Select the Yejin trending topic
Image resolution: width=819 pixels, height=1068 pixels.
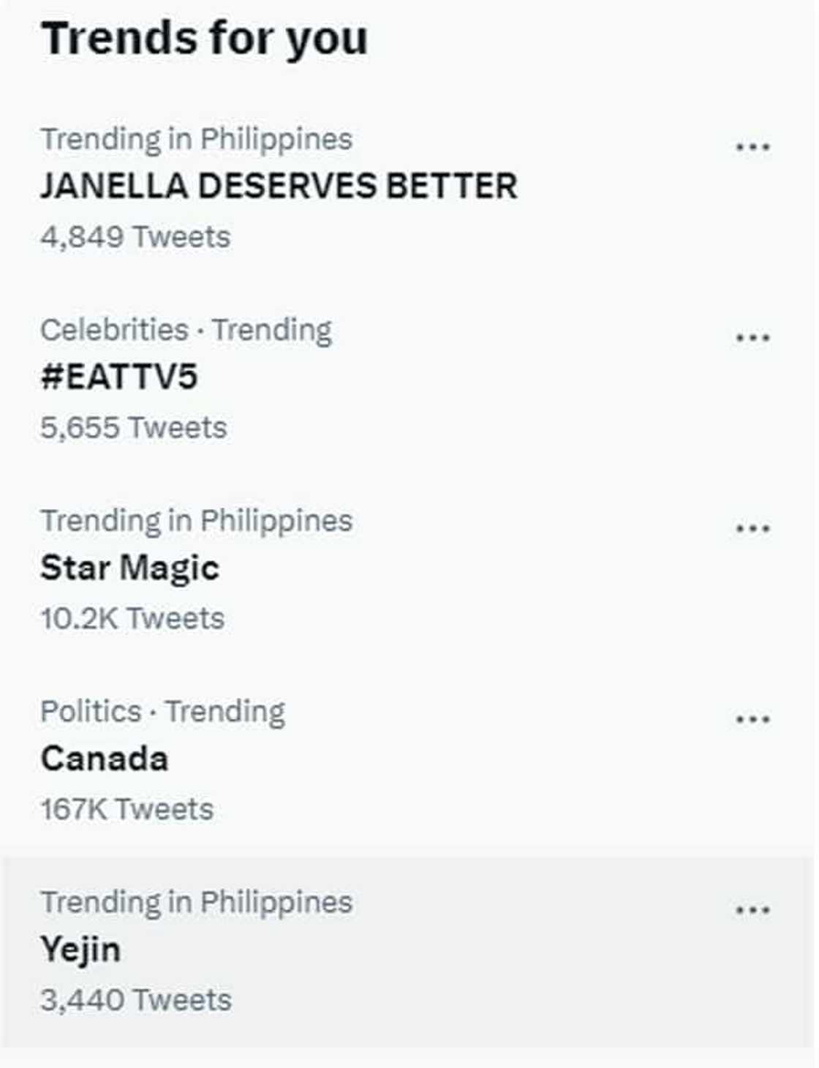coord(80,950)
